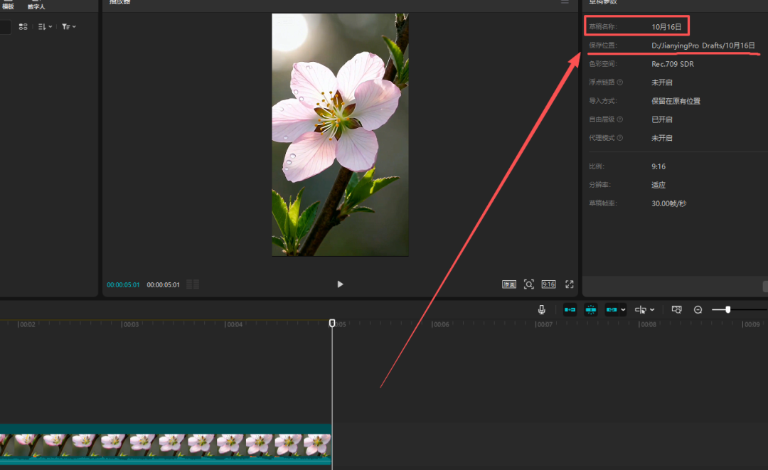Click the 原画 original quality icon
This screenshot has height=470, width=768.
509,284
